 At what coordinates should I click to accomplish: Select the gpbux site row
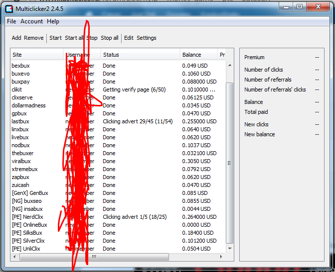pyautogui.click(x=118, y=113)
